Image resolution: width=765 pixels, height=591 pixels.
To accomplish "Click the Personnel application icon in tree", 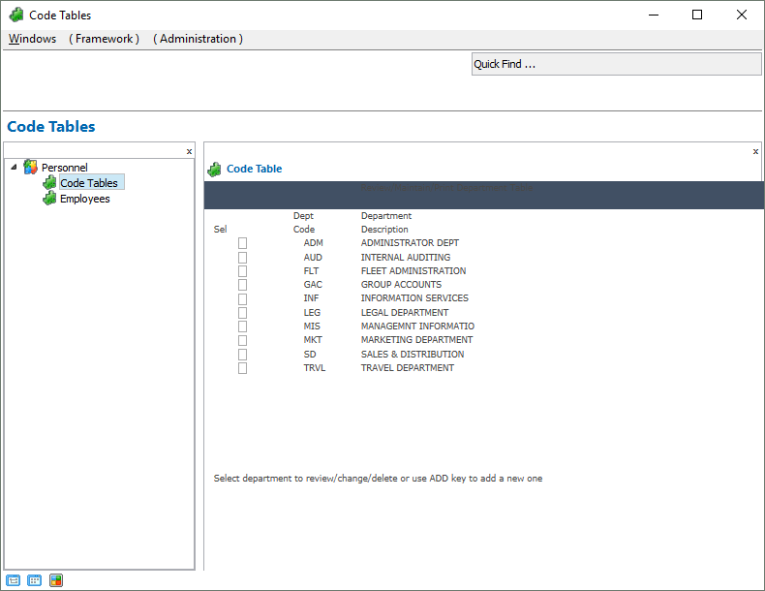I will click(x=31, y=168).
